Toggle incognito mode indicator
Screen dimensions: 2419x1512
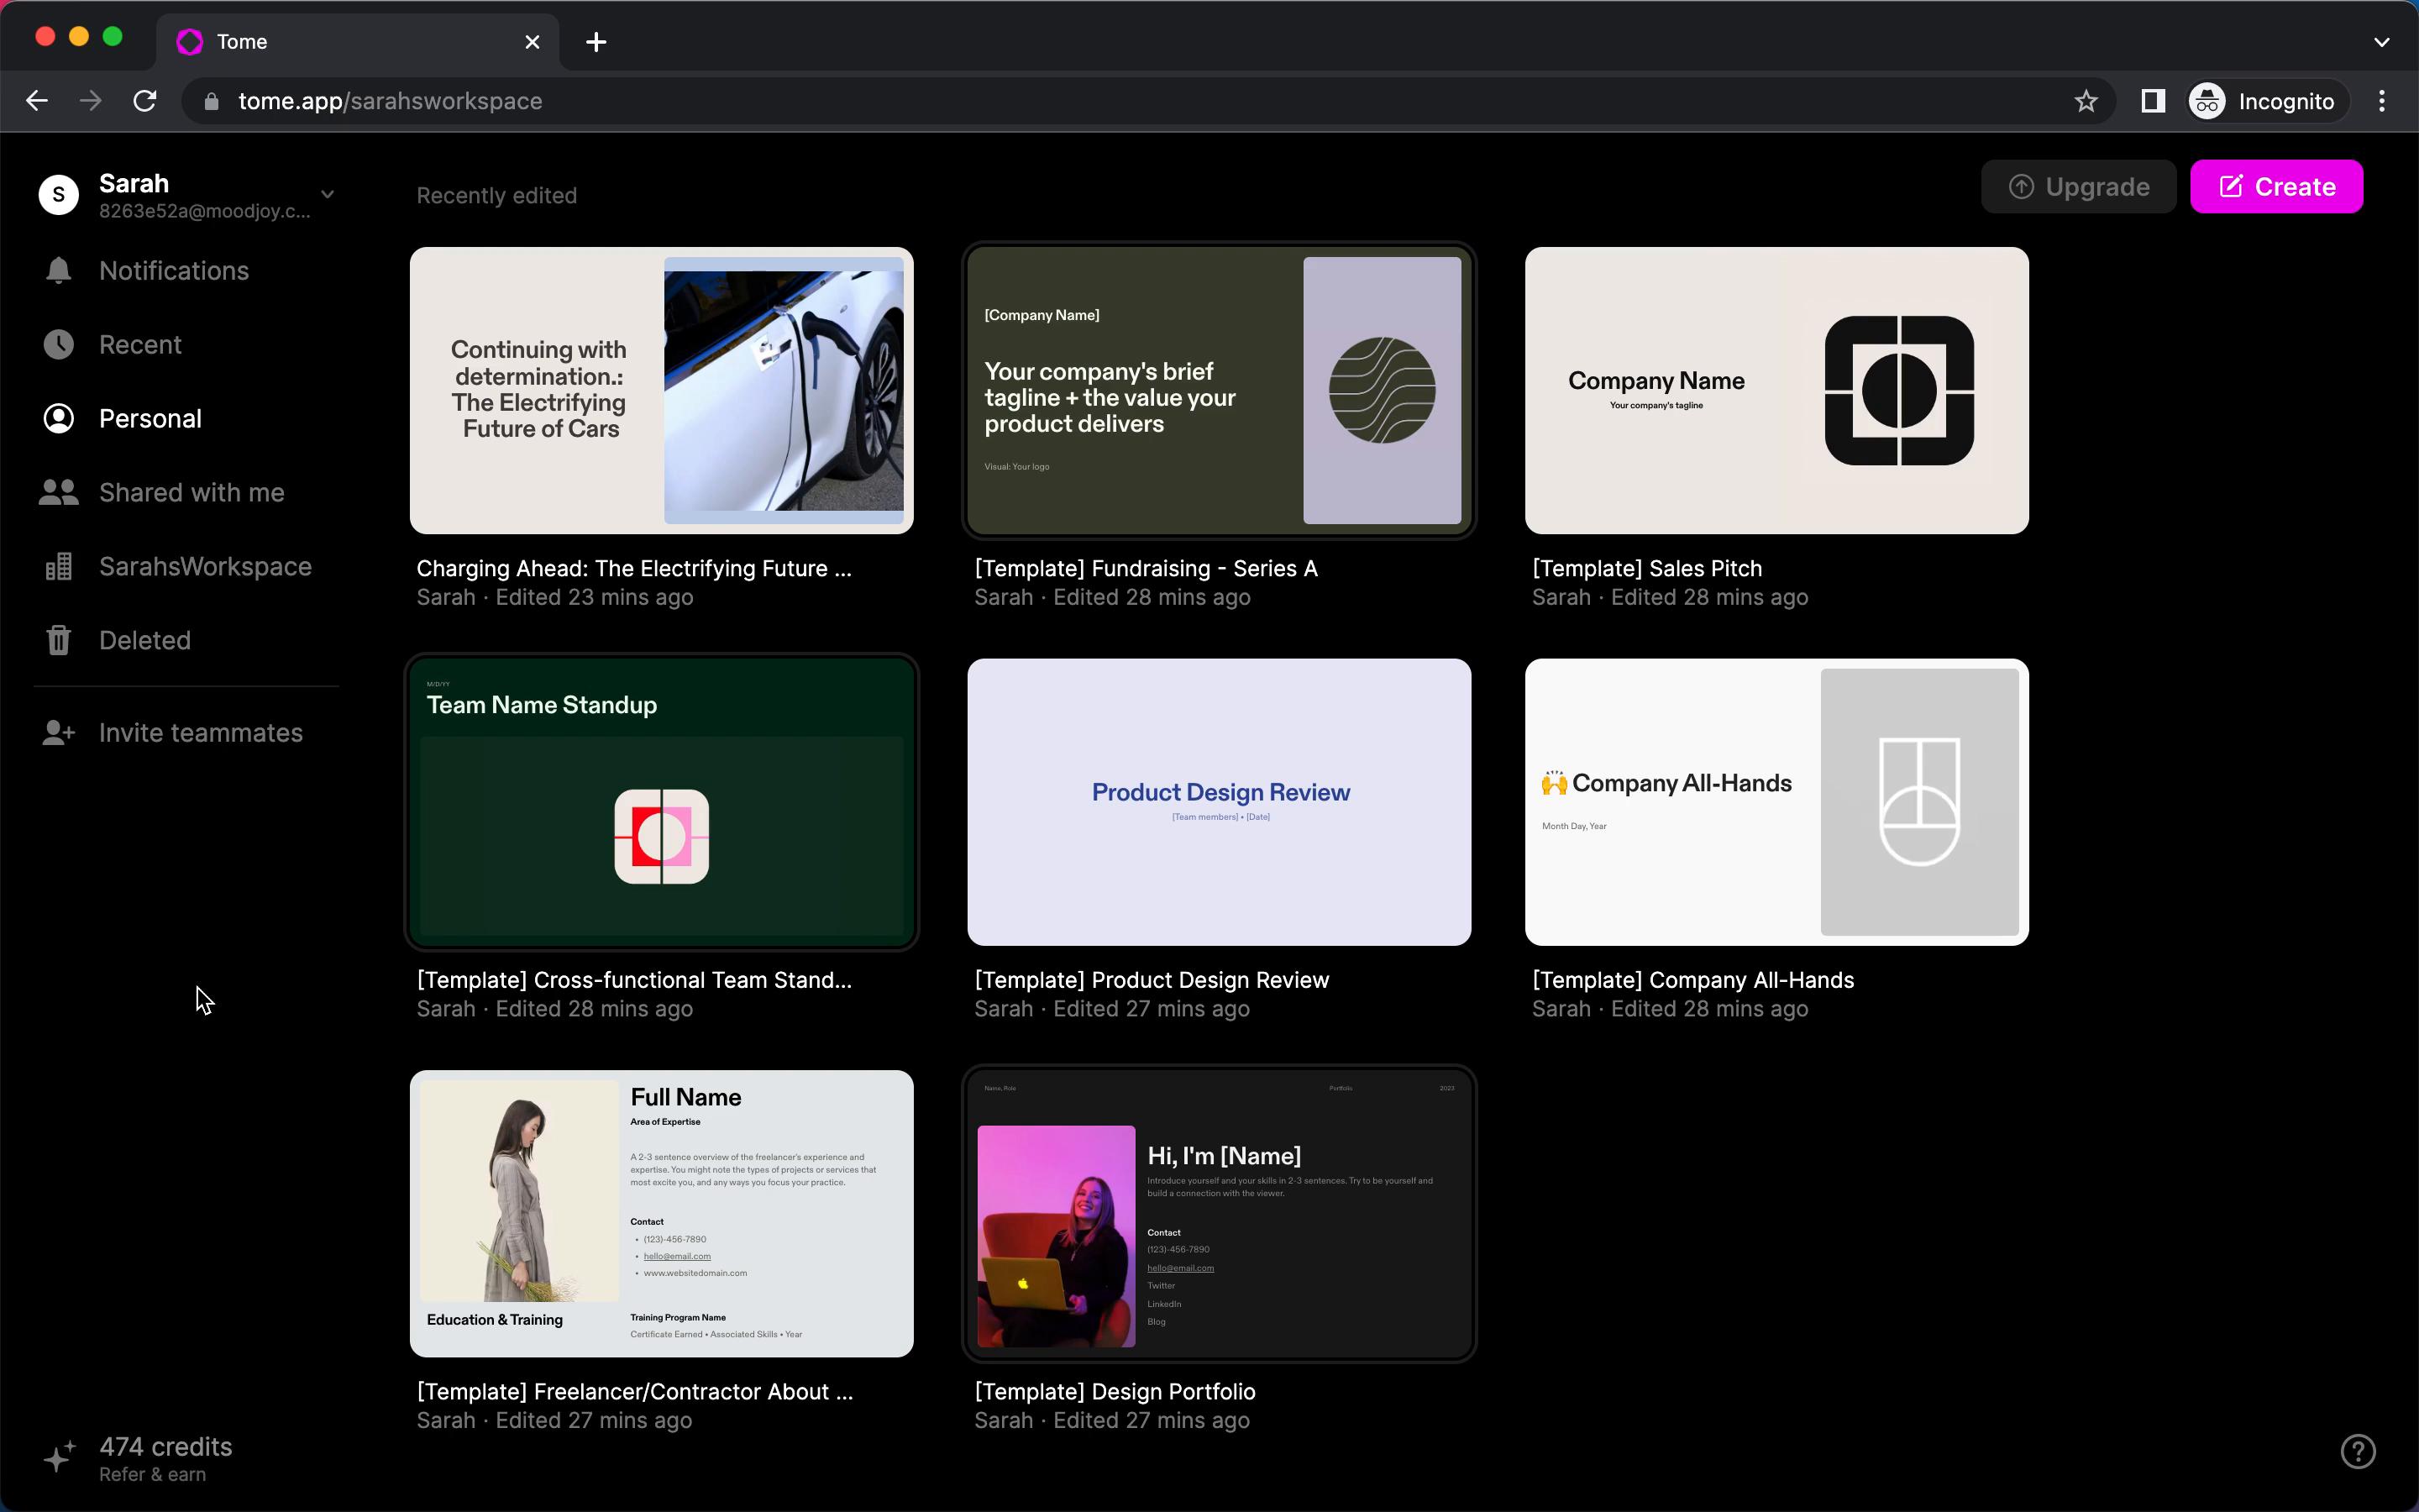(x=2264, y=101)
